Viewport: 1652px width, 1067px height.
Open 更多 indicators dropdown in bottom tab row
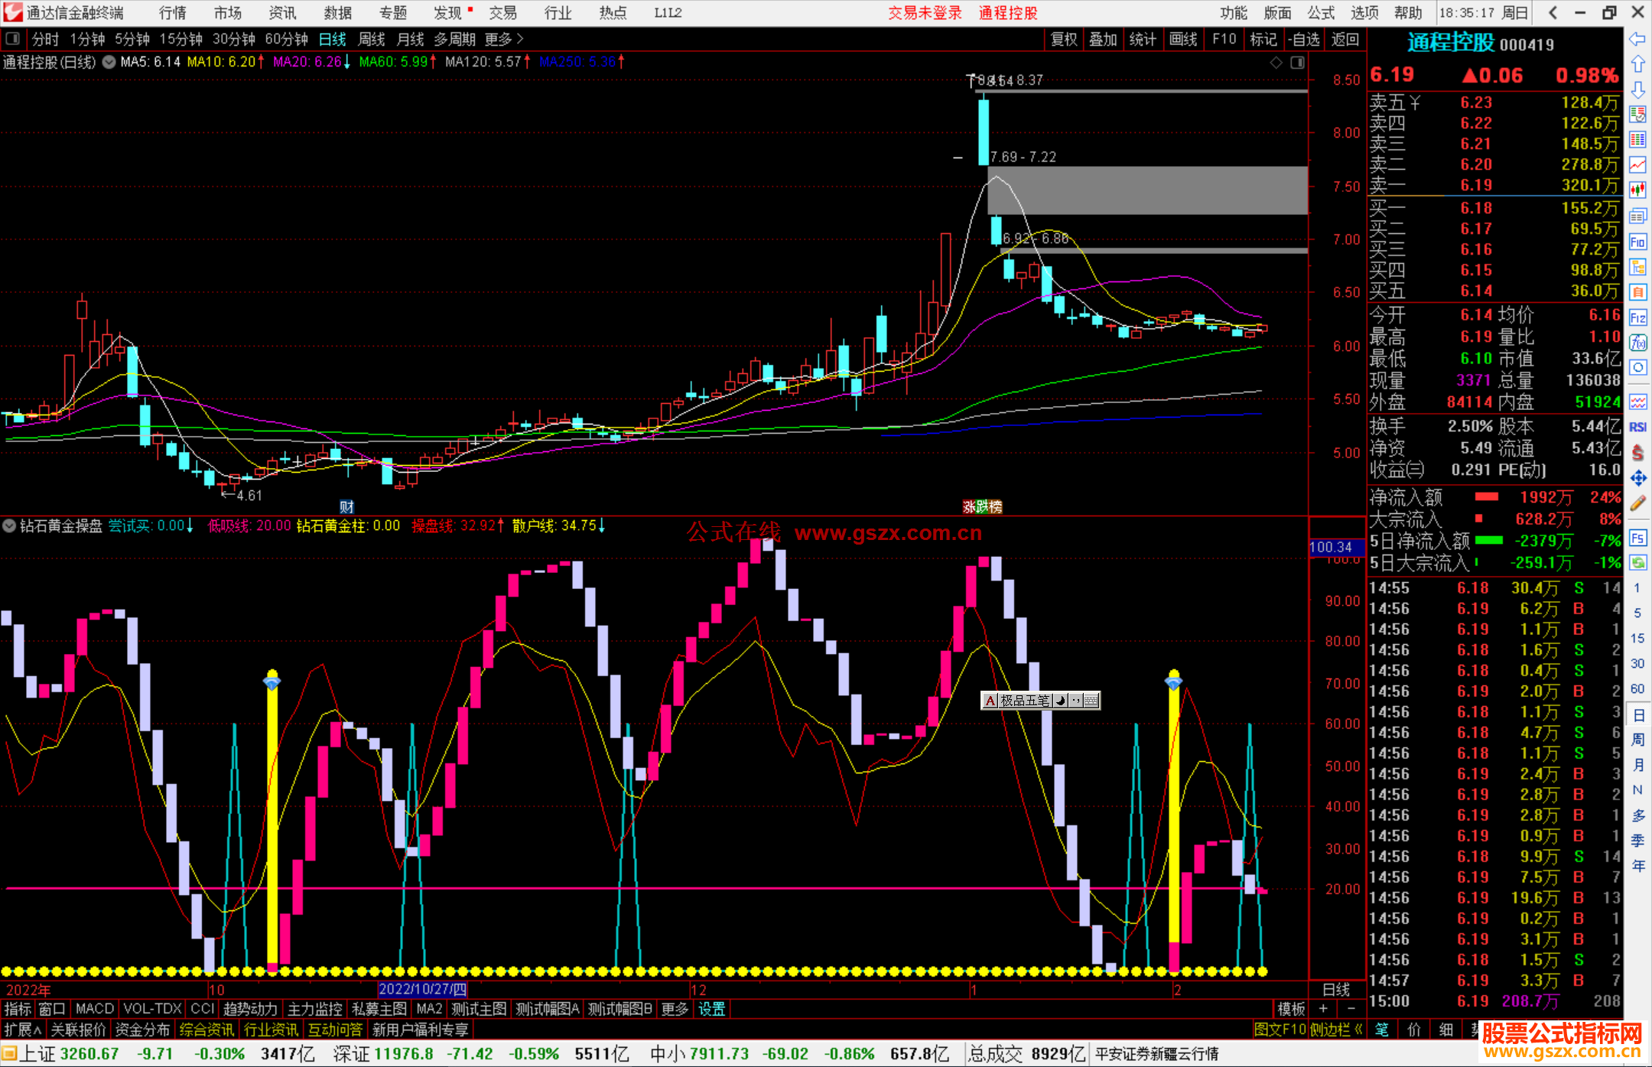pos(675,1009)
